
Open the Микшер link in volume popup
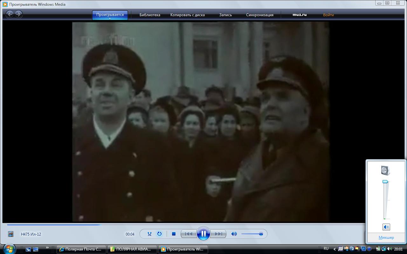point(386,237)
